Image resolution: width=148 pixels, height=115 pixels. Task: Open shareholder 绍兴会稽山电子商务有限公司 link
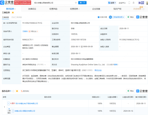27,103
